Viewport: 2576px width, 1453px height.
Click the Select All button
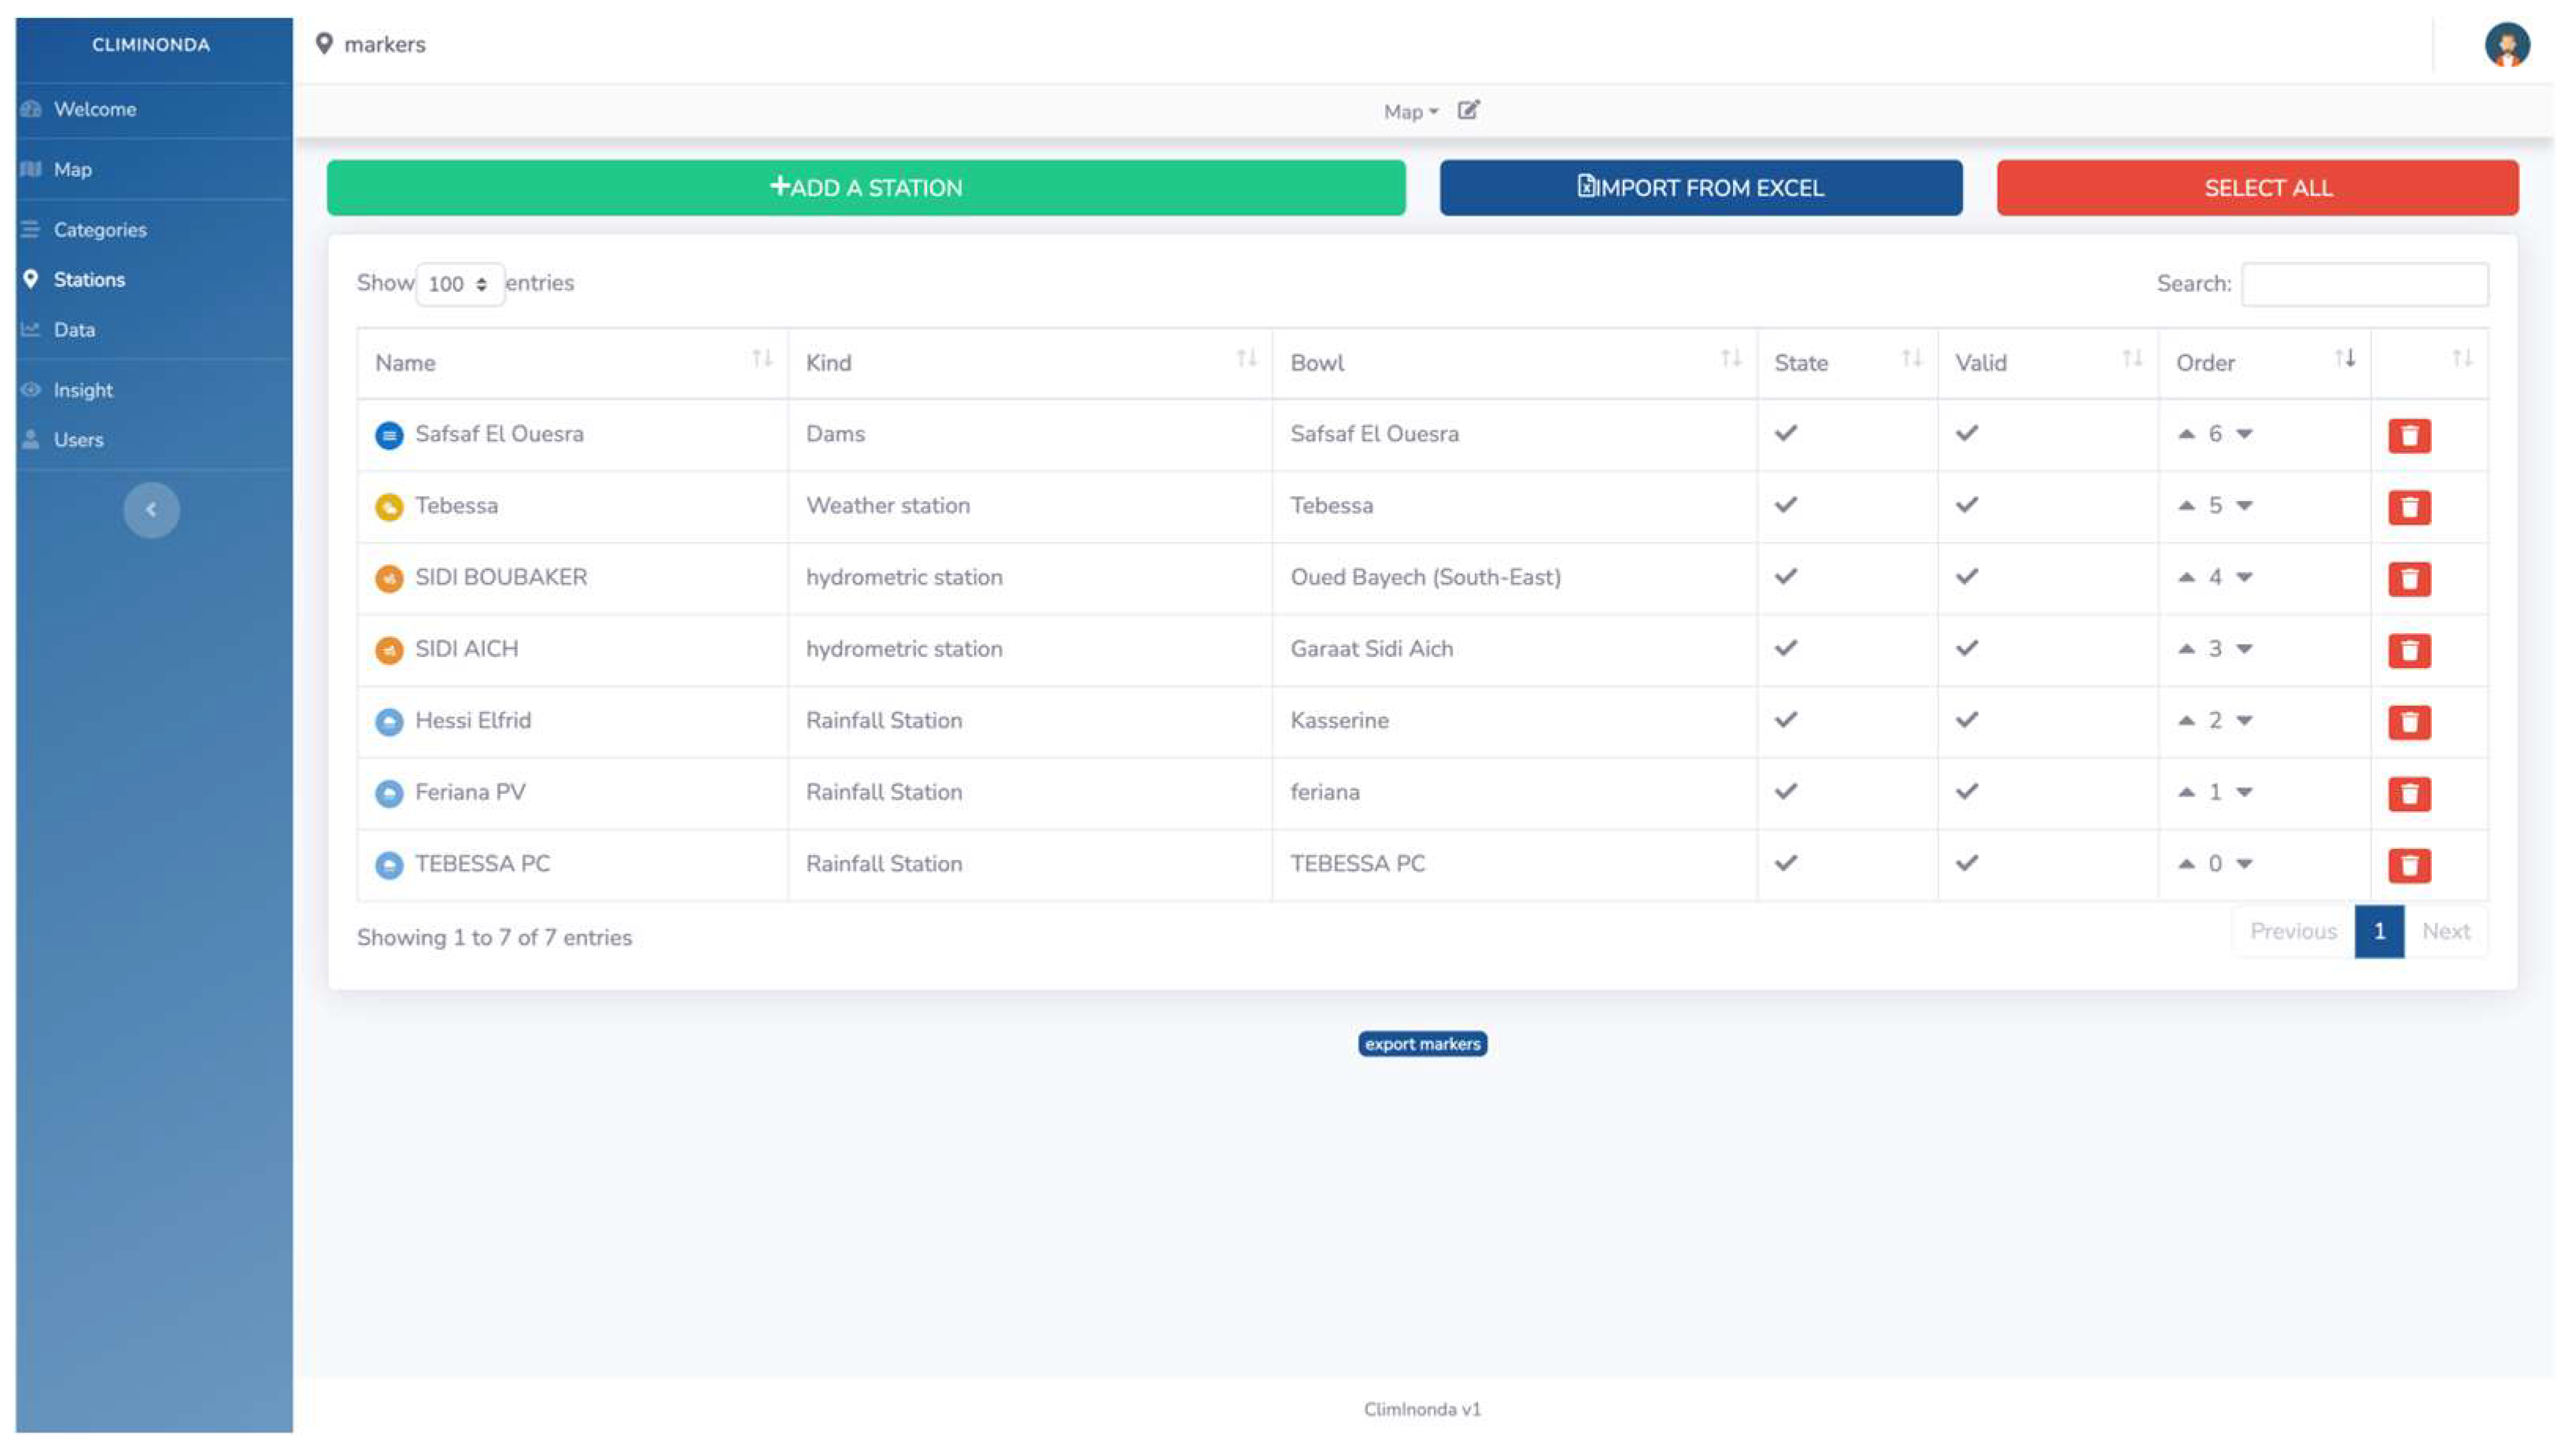[x=2258, y=188]
